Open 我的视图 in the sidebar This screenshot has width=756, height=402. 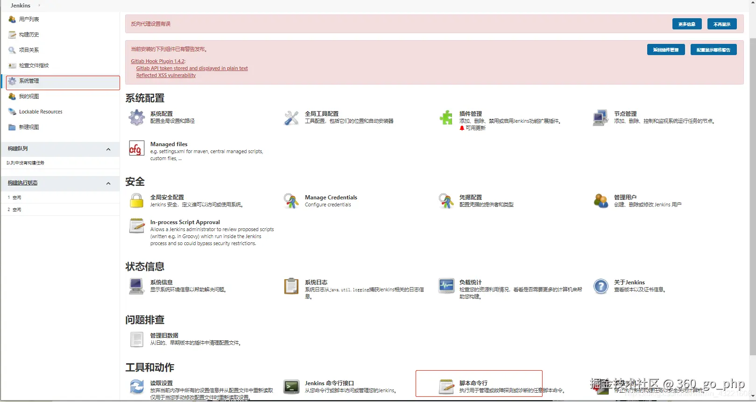click(29, 96)
